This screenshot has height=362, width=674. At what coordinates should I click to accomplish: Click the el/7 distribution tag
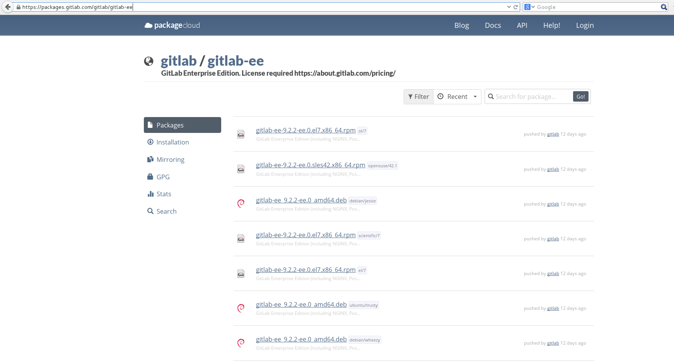[362, 270]
